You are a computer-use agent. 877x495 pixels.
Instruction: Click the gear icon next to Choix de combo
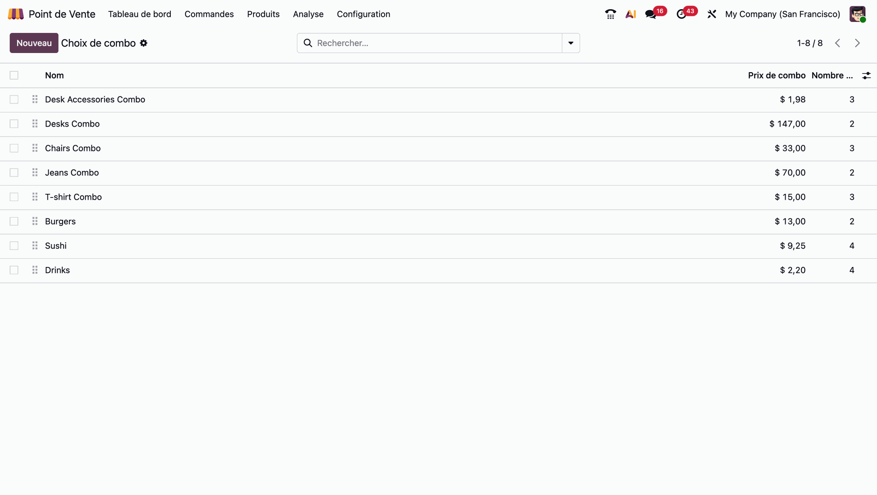(144, 43)
